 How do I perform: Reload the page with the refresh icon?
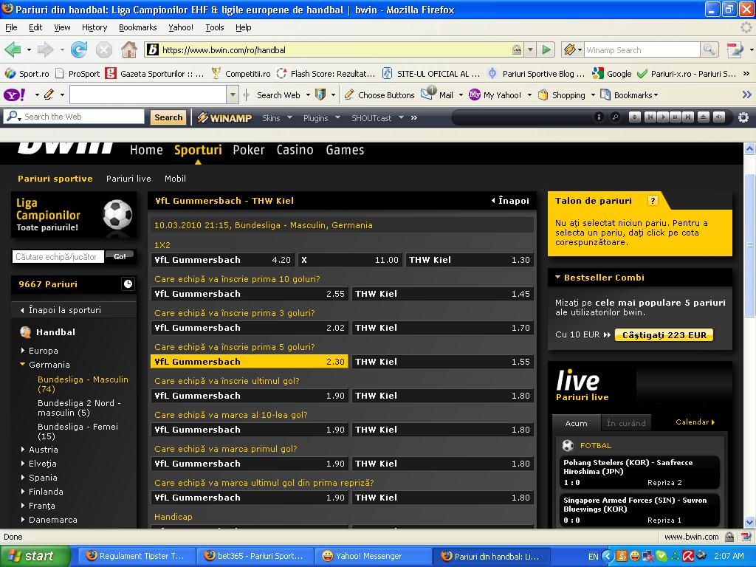click(78, 49)
